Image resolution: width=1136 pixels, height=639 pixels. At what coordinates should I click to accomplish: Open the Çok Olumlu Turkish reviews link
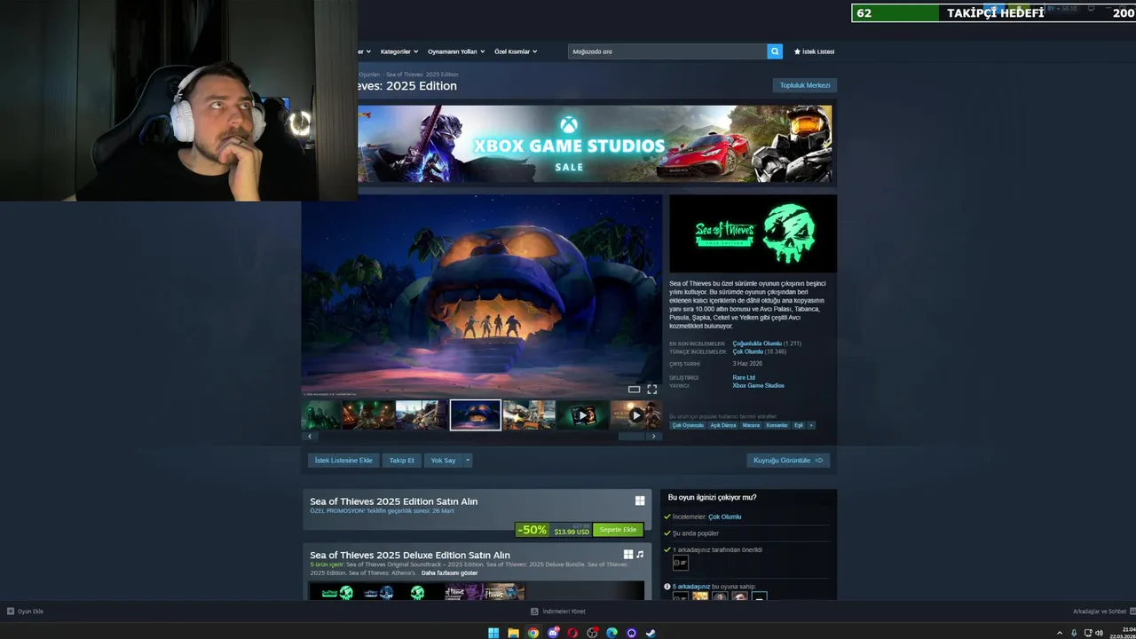click(x=748, y=351)
